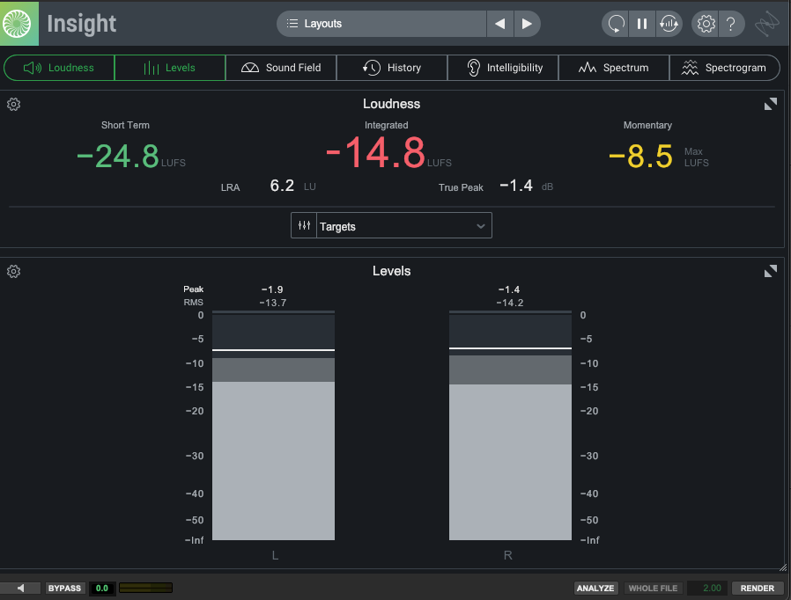Click the WHOLE FILE button
The height and width of the screenshot is (600, 791).
click(653, 588)
